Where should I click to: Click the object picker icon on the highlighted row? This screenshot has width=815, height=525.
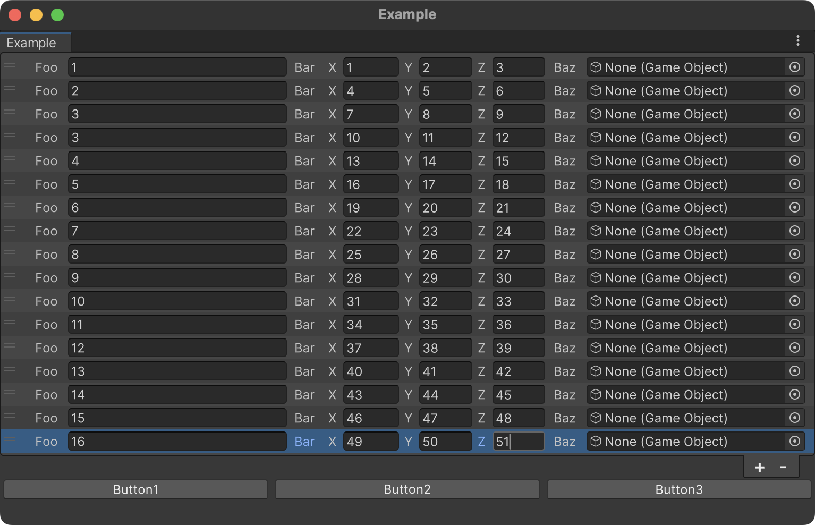click(x=795, y=441)
